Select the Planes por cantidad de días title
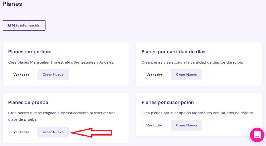 [x=173, y=52]
